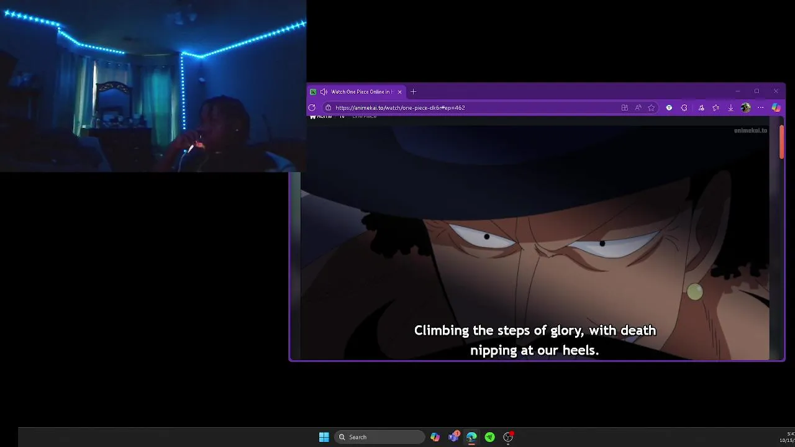Open Razer app from the taskbar

(489, 437)
